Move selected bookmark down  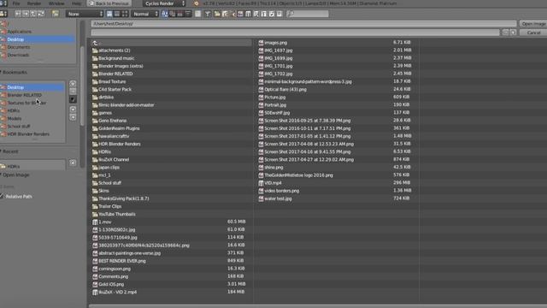[73, 117]
